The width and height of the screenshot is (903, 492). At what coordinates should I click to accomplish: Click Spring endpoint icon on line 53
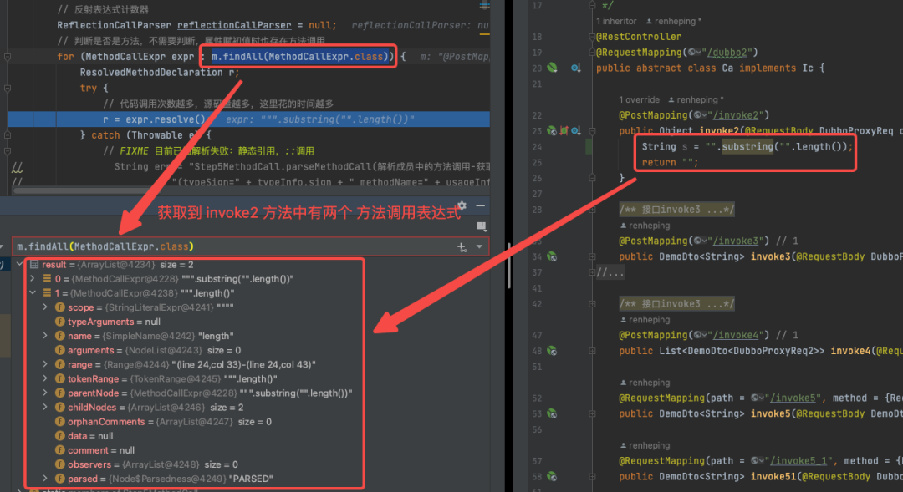pos(552,413)
